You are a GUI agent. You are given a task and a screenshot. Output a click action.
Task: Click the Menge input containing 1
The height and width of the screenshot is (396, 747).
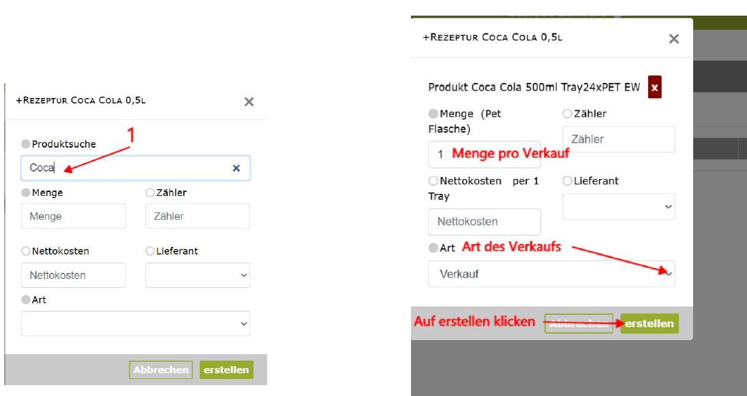[485, 154]
